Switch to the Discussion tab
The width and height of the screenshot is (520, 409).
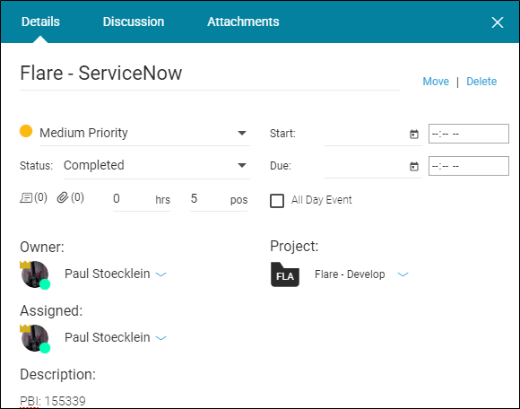pyautogui.click(x=134, y=22)
